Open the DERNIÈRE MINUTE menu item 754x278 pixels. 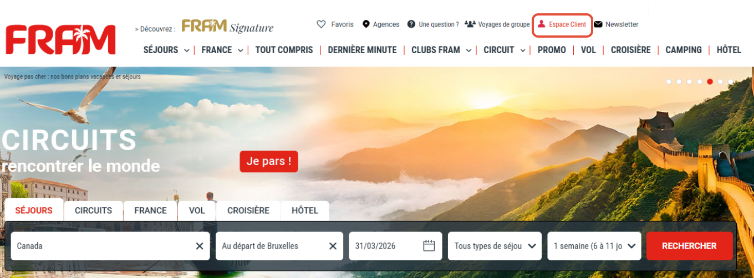pos(362,50)
